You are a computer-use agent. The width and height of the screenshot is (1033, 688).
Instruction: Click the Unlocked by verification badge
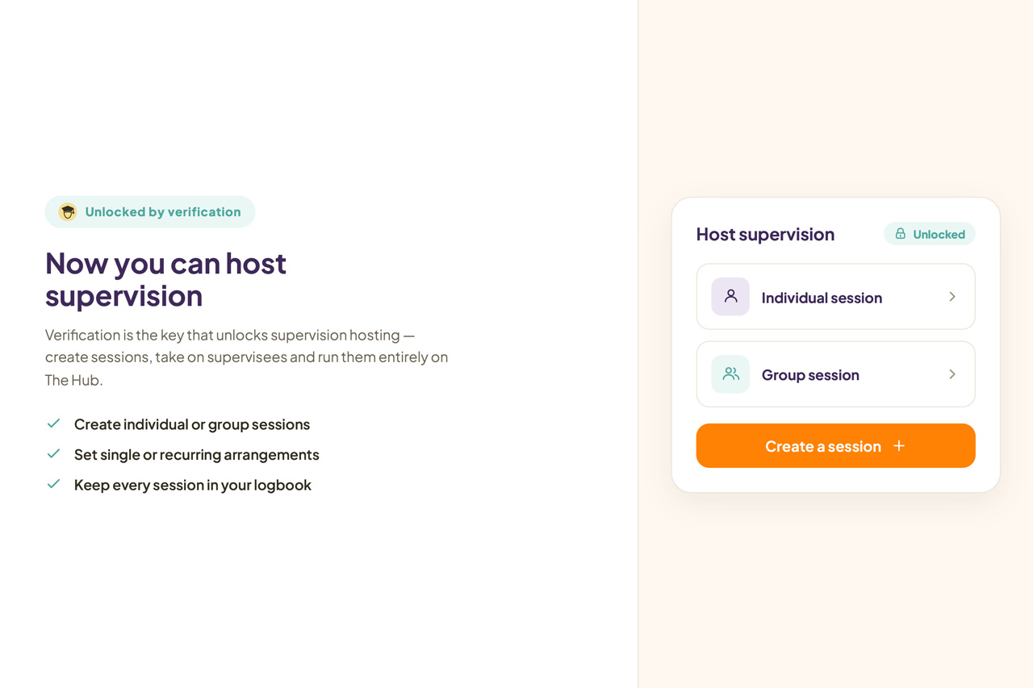(x=150, y=212)
